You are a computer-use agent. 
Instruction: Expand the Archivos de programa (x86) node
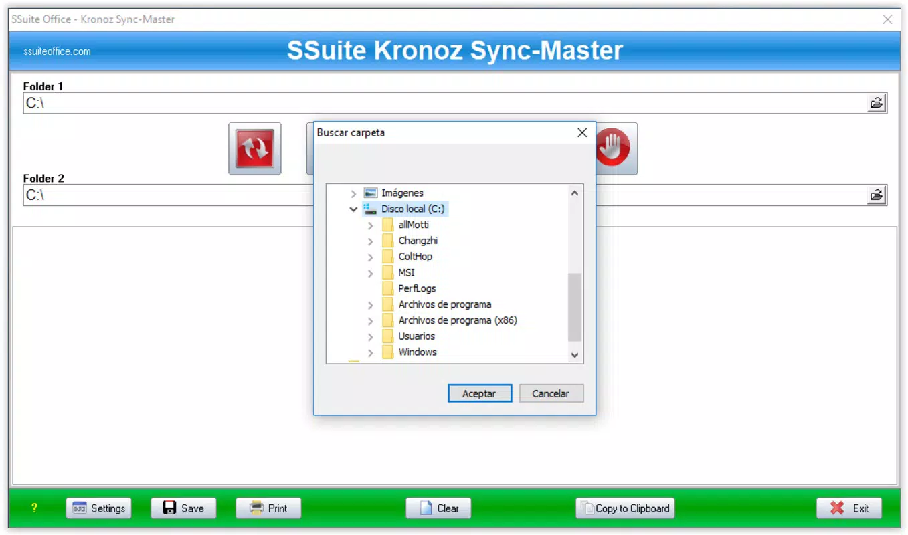(x=371, y=321)
